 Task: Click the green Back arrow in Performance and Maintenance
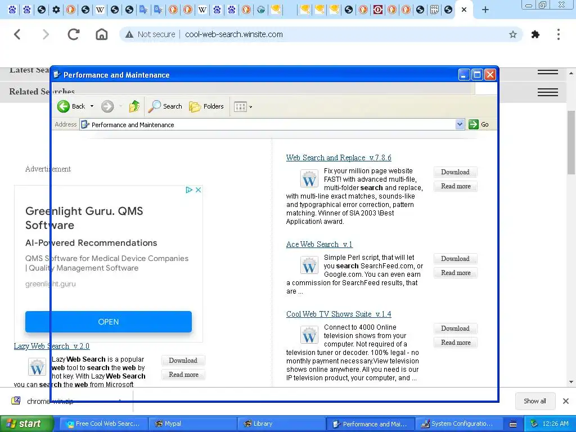pos(63,106)
